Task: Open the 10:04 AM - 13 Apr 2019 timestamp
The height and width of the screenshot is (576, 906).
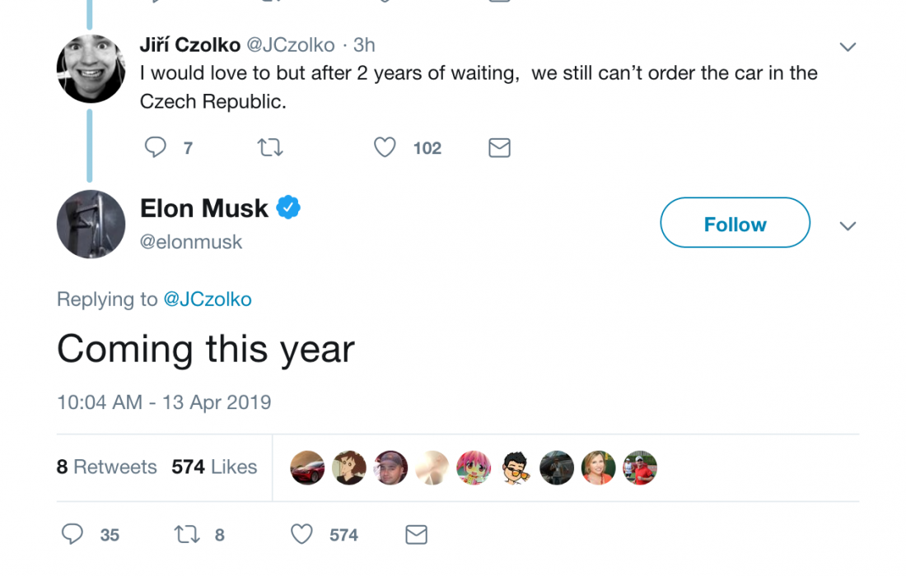Action: [x=164, y=402]
